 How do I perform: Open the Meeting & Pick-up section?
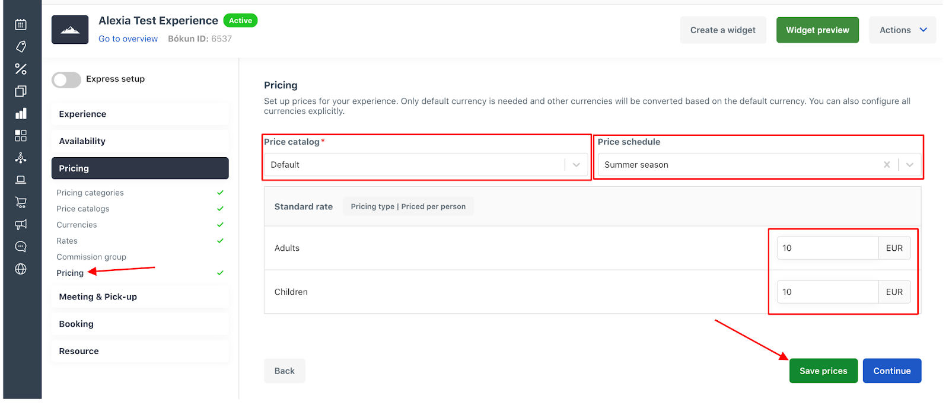(140, 296)
